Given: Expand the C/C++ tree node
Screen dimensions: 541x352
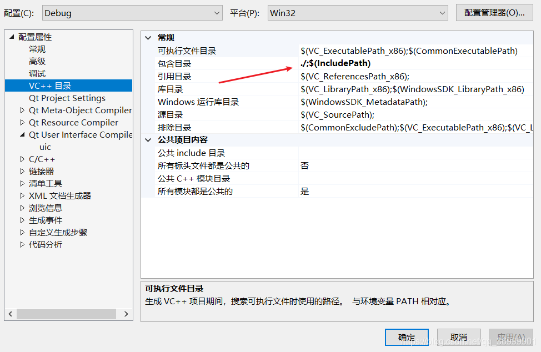Looking at the screenshot, I should coord(22,159).
